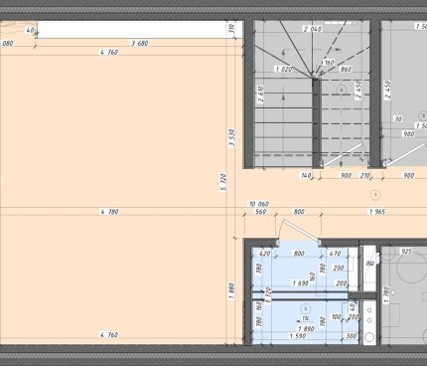427x372 pixels.
Task: Click the room number 1 circle marker
Action: [x=375, y=195]
